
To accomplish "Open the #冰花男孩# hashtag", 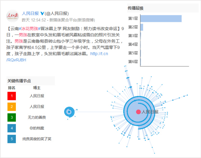I will (x=30, y=29).
